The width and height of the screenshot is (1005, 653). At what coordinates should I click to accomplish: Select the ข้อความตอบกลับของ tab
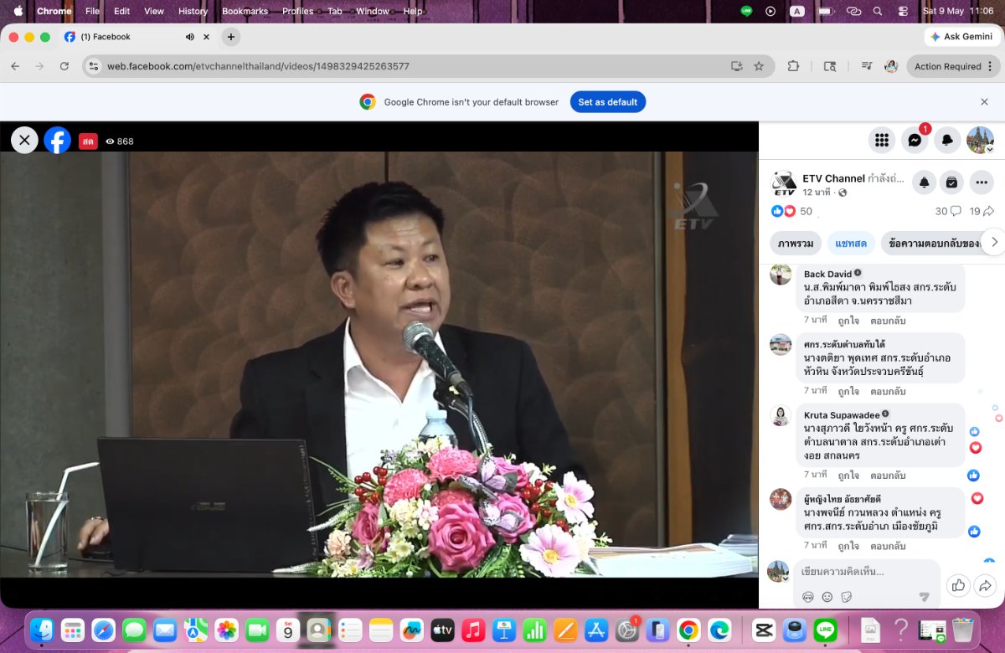tap(934, 244)
